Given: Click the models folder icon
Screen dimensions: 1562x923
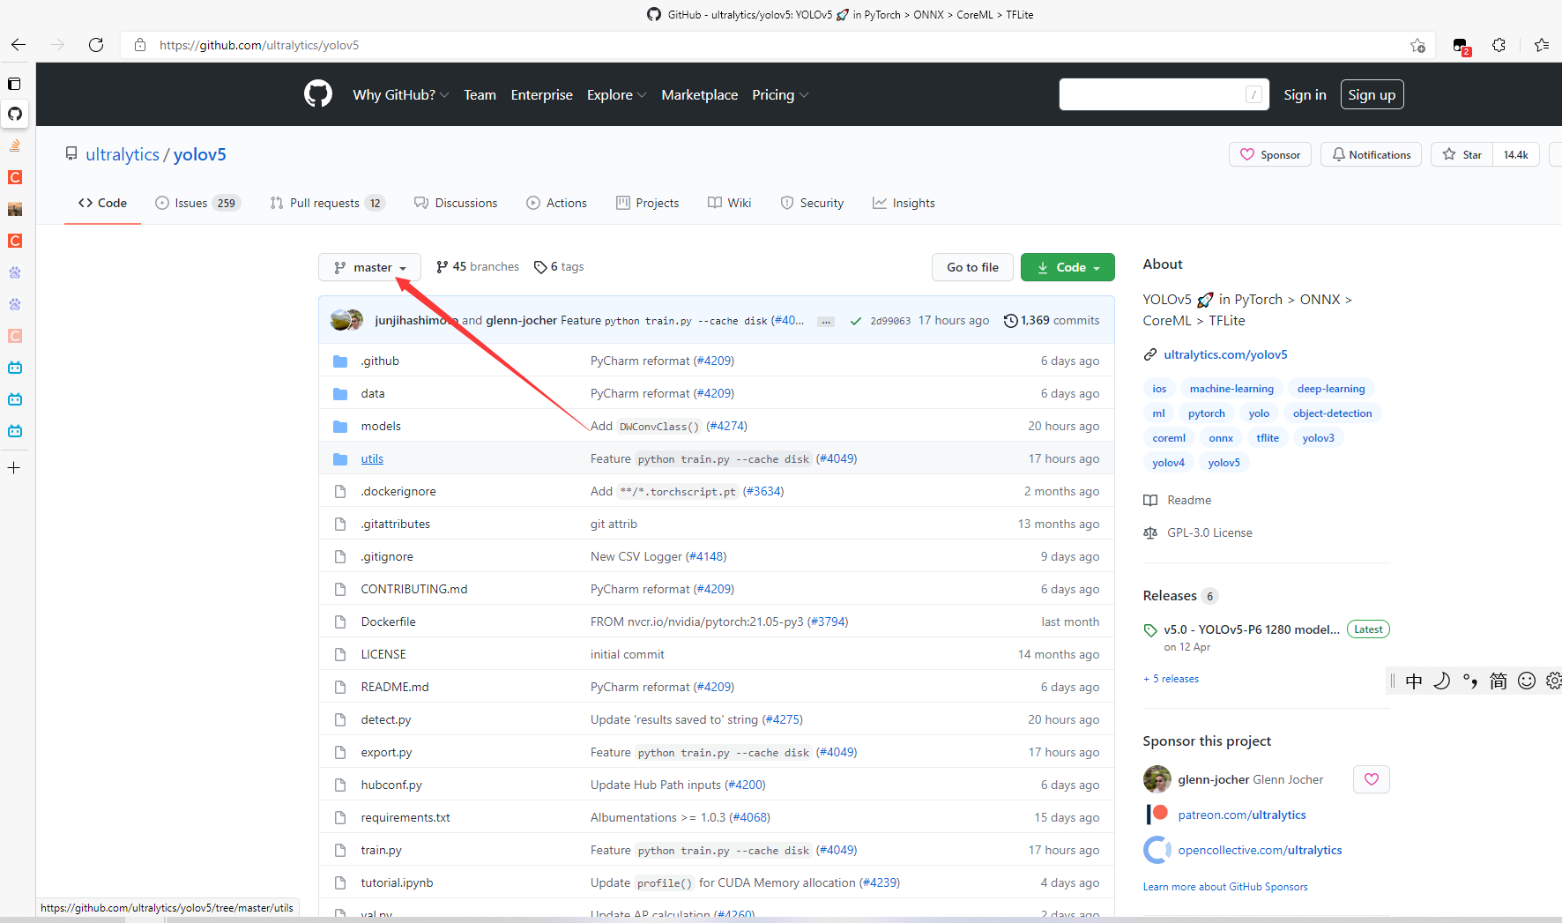Looking at the screenshot, I should 340,427.
